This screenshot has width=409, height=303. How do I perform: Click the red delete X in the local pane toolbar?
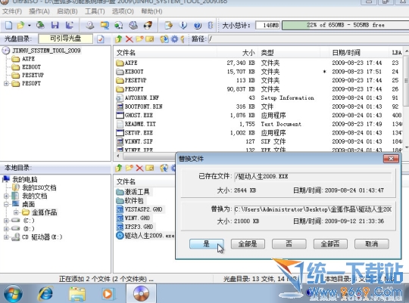[139, 169]
